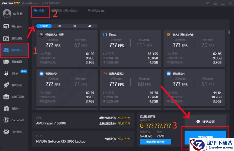The height and width of the screenshot is (151, 234).
Task: Open 加加工具箱 toolbox in sidebar
Action: point(14,97)
